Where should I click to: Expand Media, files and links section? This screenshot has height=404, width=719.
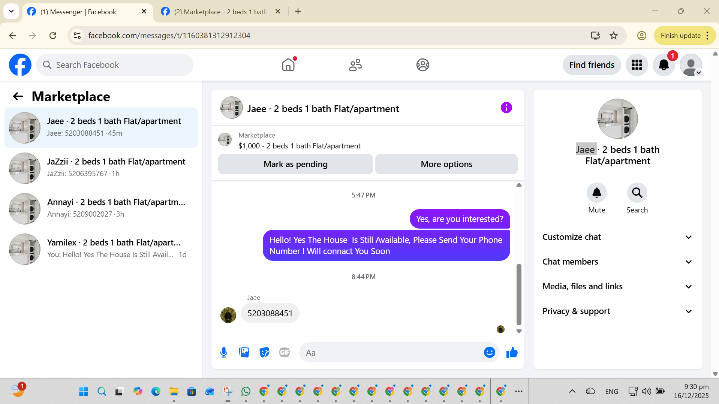click(617, 286)
